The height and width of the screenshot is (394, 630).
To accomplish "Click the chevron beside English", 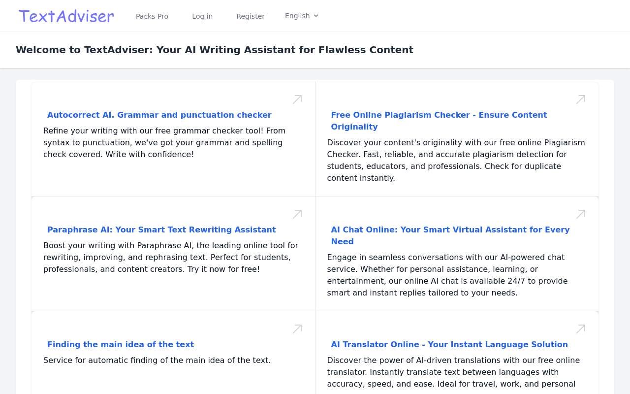I will [316, 16].
